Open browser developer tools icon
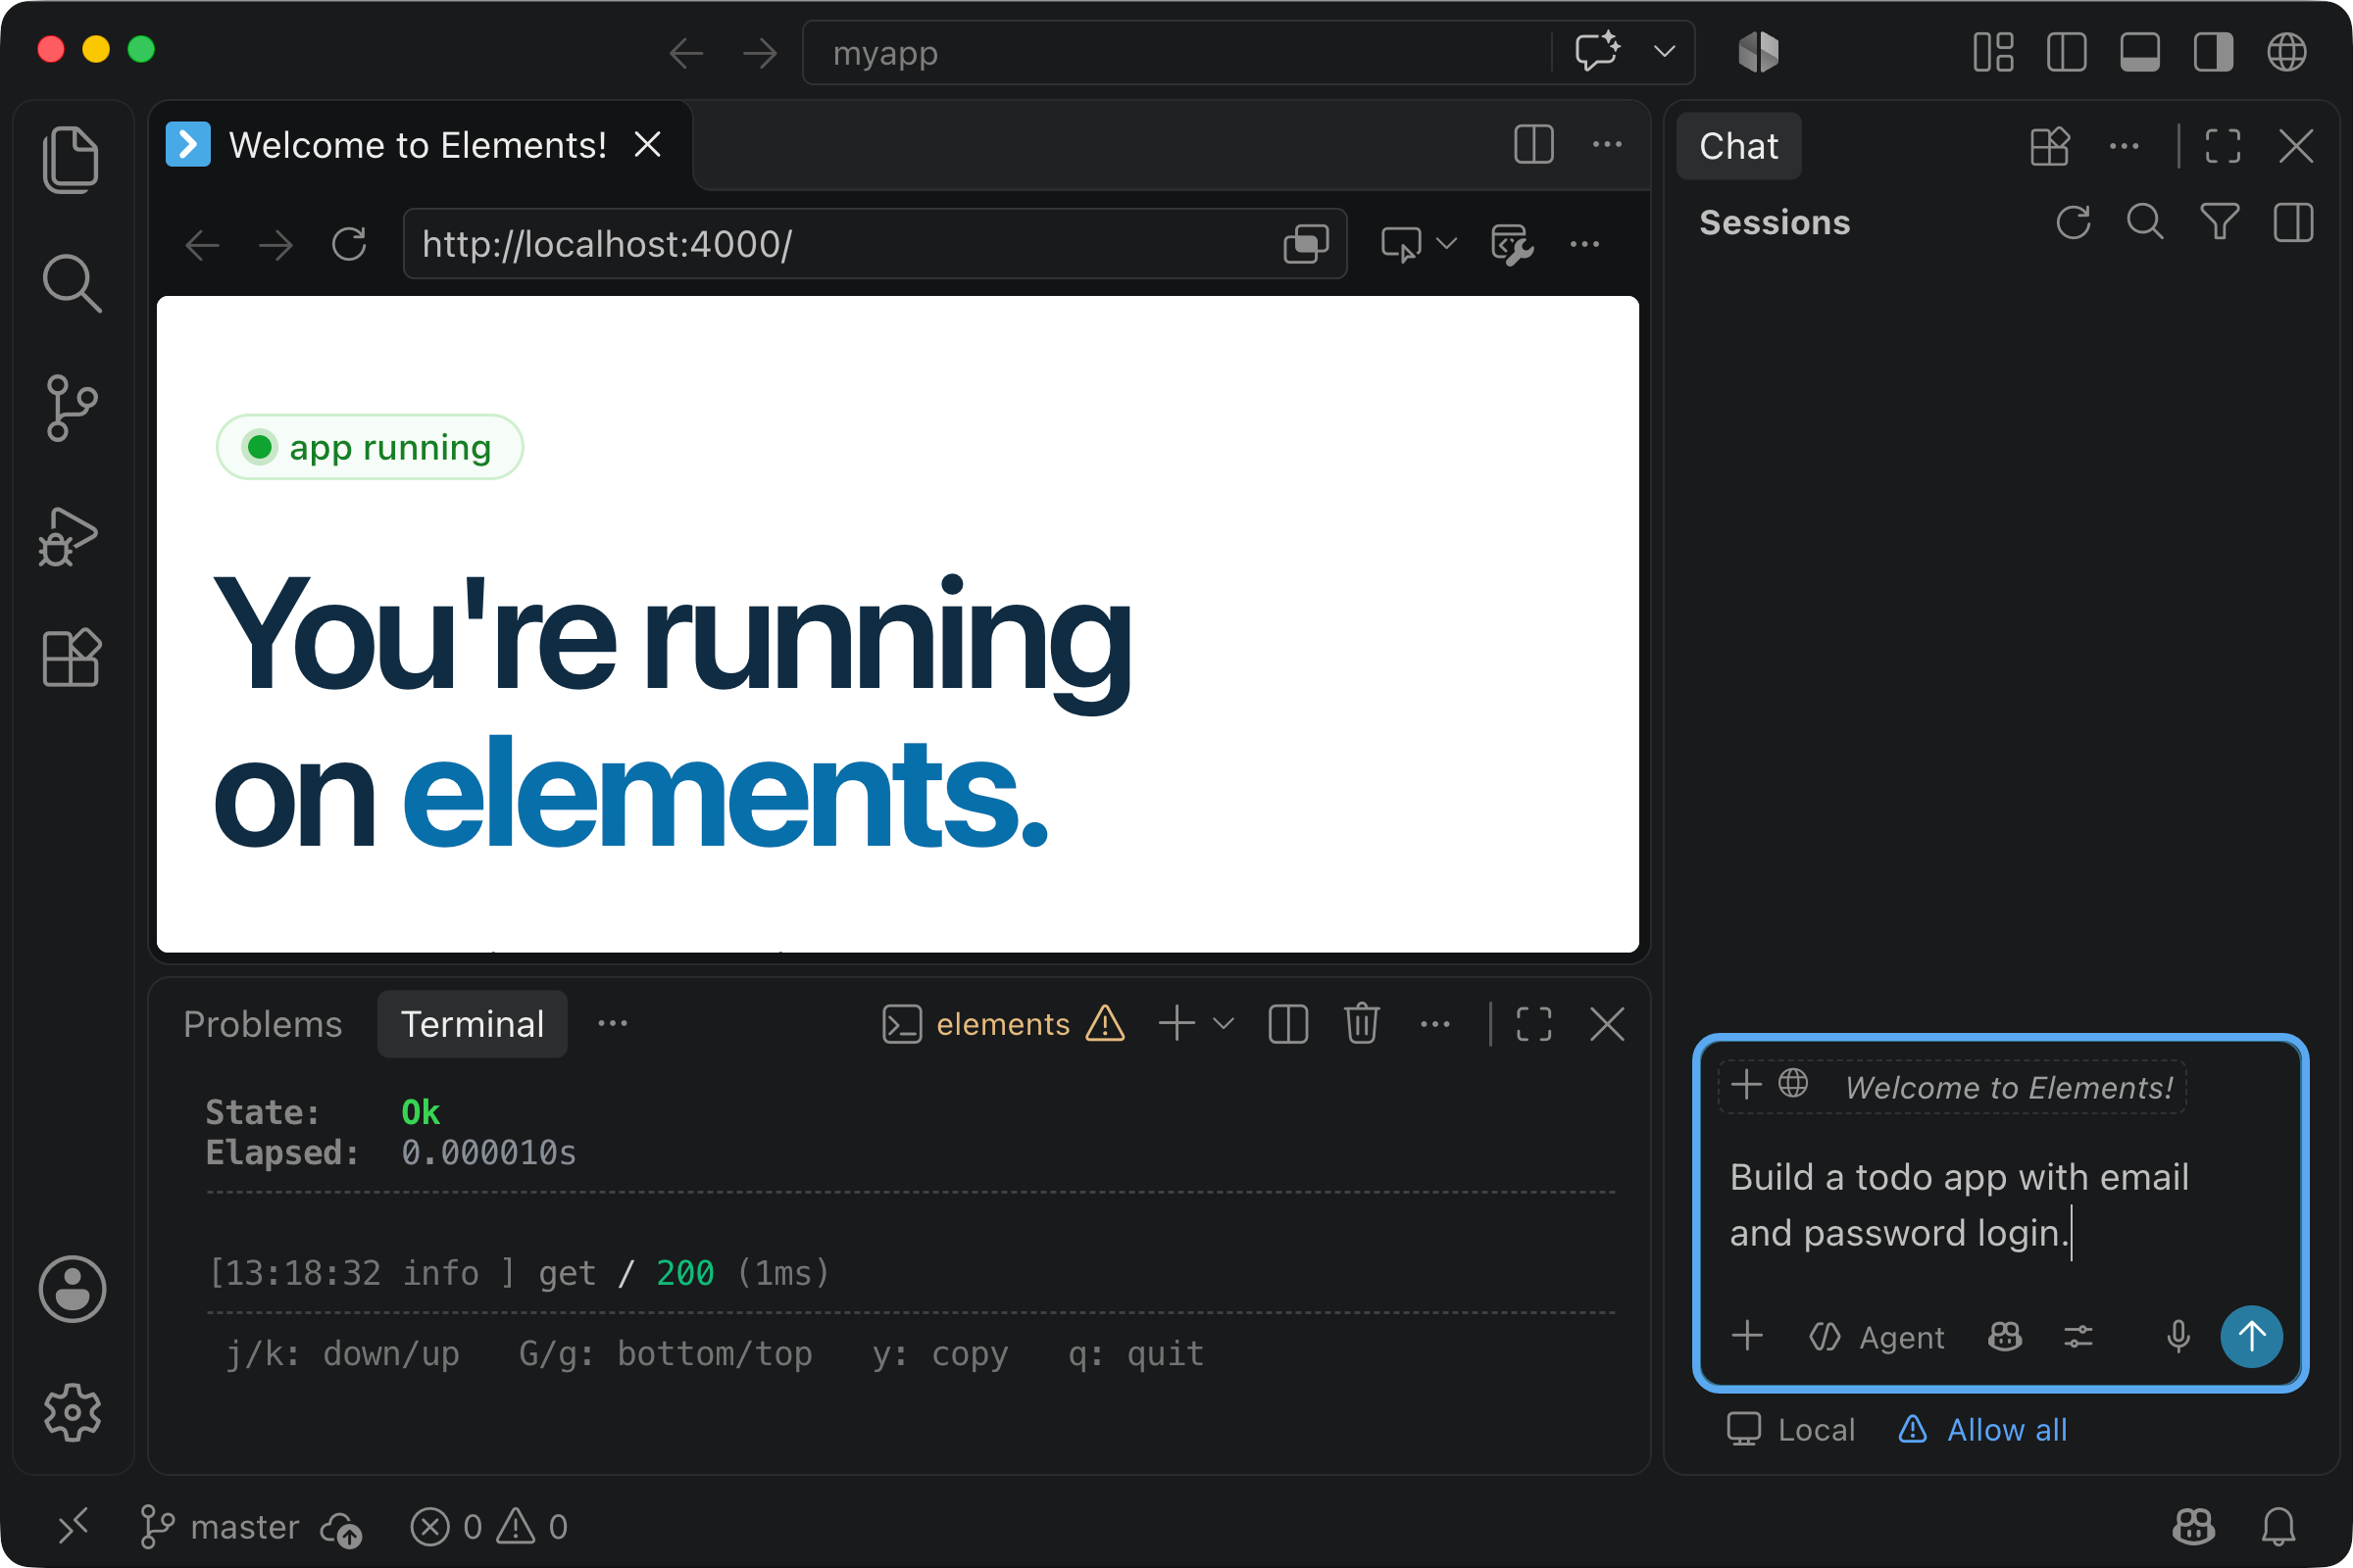 [1511, 244]
